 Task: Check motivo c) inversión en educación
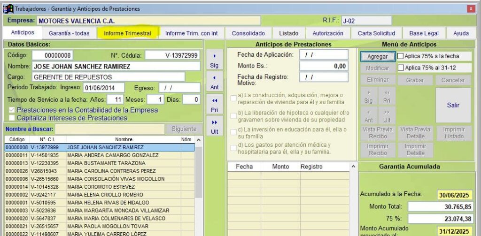[233, 132]
